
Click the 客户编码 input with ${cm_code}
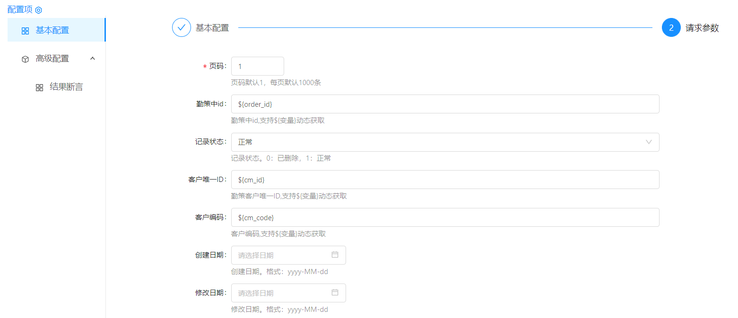click(444, 217)
